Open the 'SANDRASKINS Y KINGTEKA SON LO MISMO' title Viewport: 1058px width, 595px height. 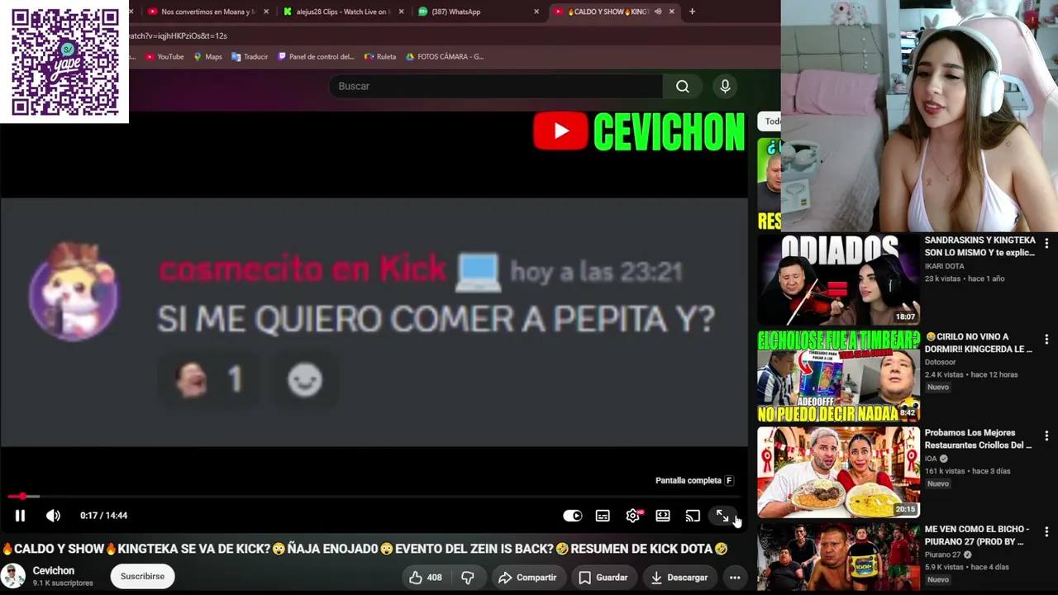[x=979, y=246]
